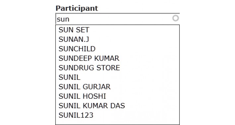
Task: Choose SUNDRUG STORE participant entry
Action: (x=117, y=68)
